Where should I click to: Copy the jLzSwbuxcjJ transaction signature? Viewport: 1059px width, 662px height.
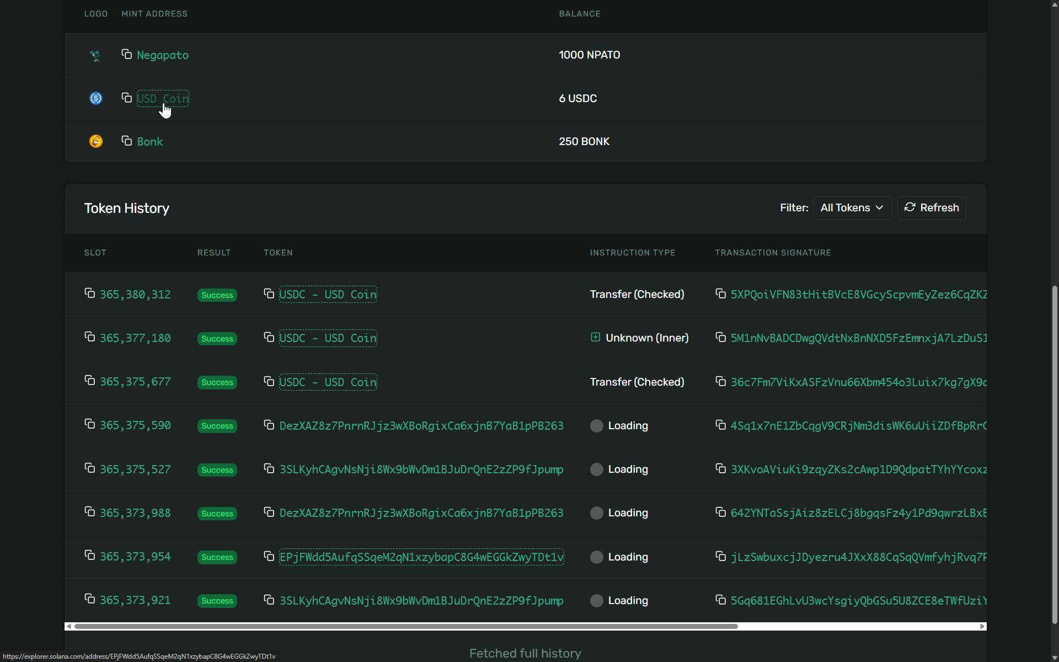720,556
